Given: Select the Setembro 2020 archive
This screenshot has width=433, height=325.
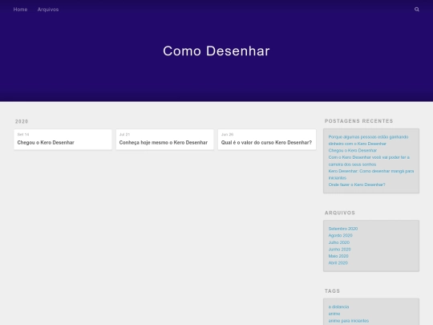Looking at the screenshot, I should tap(343, 229).
